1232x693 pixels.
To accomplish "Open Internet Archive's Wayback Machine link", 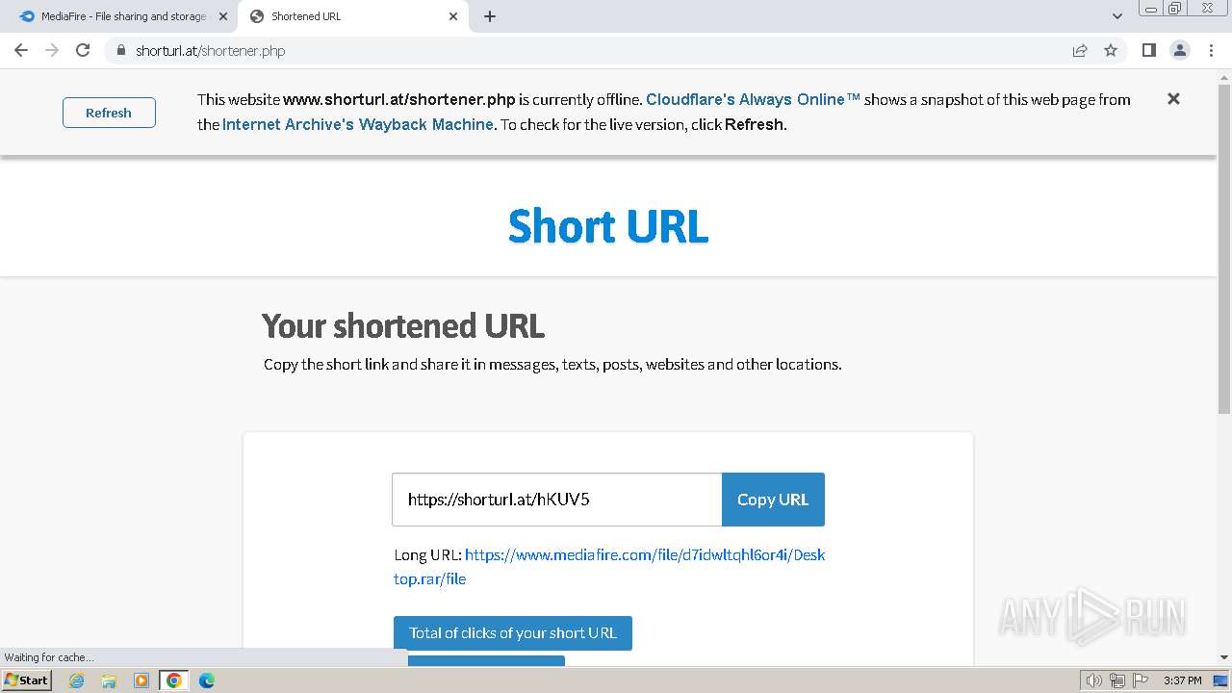I will pos(358,124).
